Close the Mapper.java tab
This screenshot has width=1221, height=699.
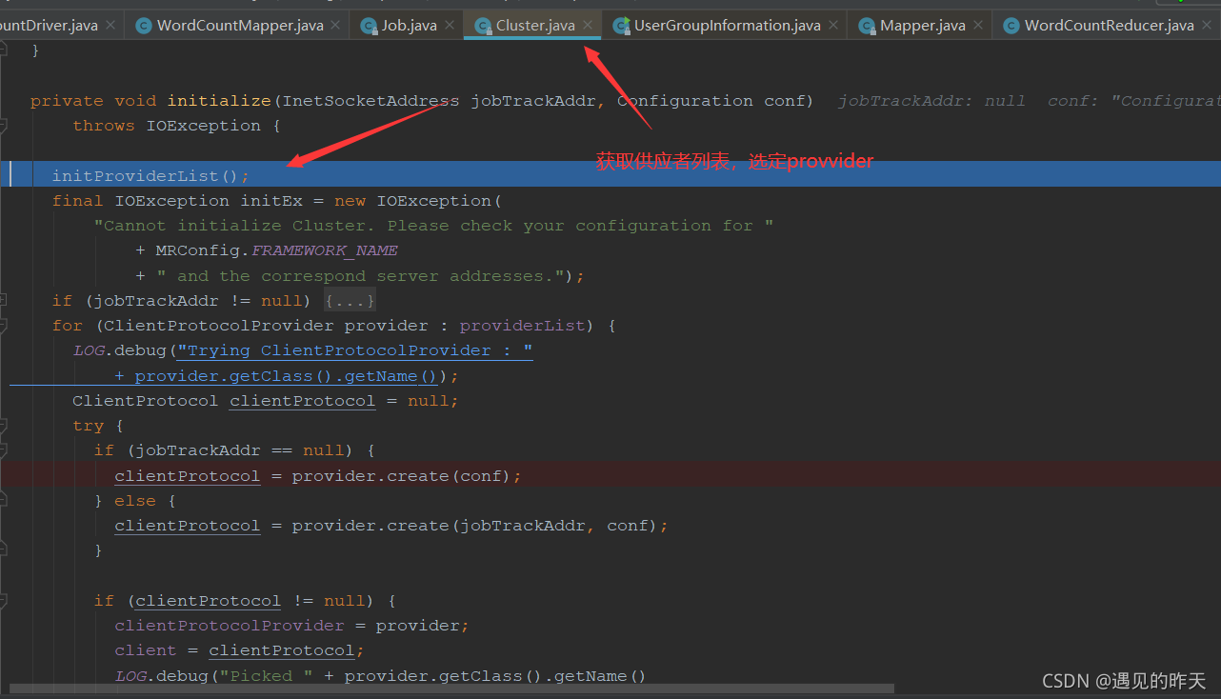pos(979,26)
